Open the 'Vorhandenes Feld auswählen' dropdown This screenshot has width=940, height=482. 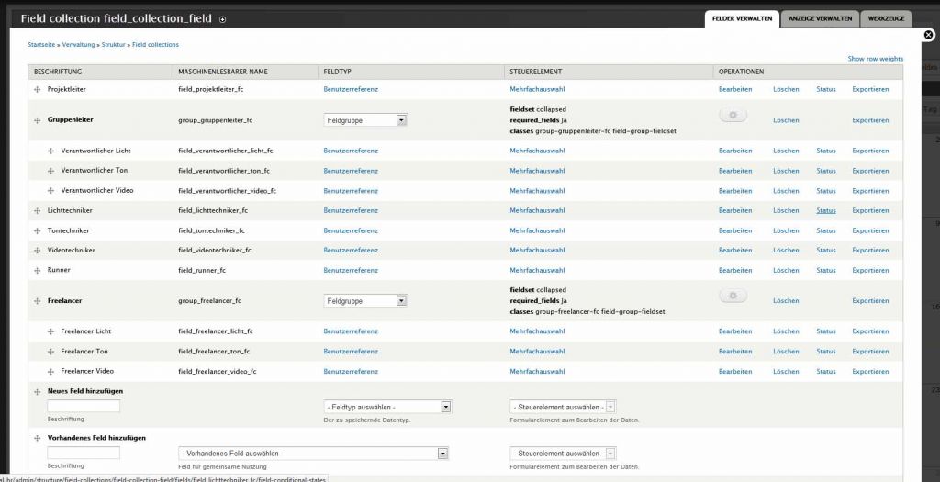(x=313, y=454)
